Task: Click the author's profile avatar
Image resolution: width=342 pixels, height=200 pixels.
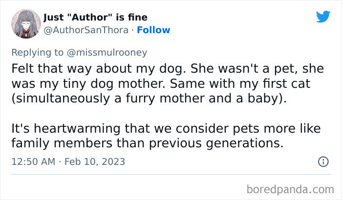Action: (x=23, y=23)
